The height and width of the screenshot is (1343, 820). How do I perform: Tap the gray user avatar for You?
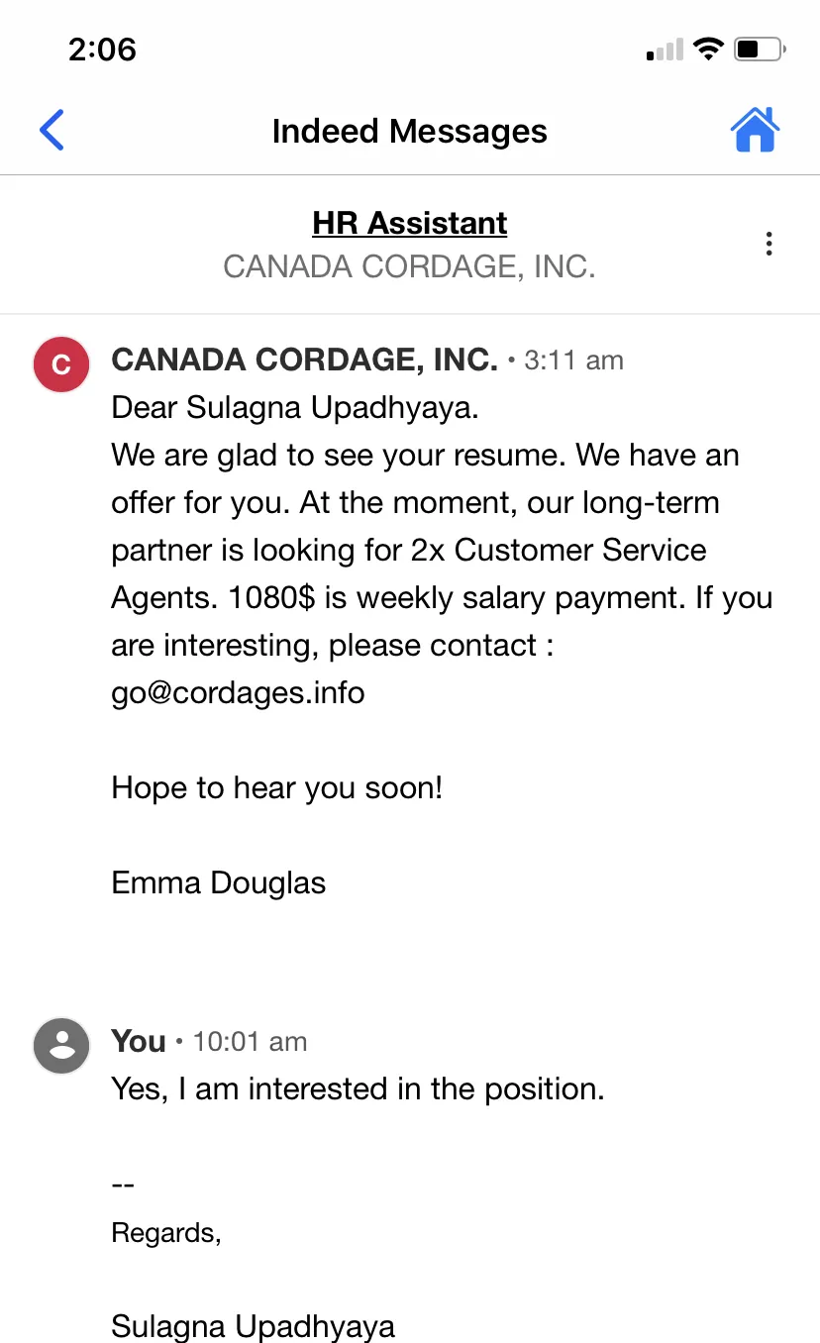(x=61, y=1046)
